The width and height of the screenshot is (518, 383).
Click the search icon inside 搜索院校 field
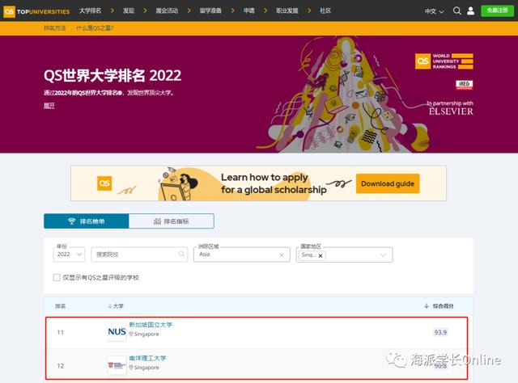point(181,254)
